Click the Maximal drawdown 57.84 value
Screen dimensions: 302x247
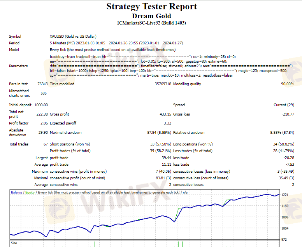point(159,133)
